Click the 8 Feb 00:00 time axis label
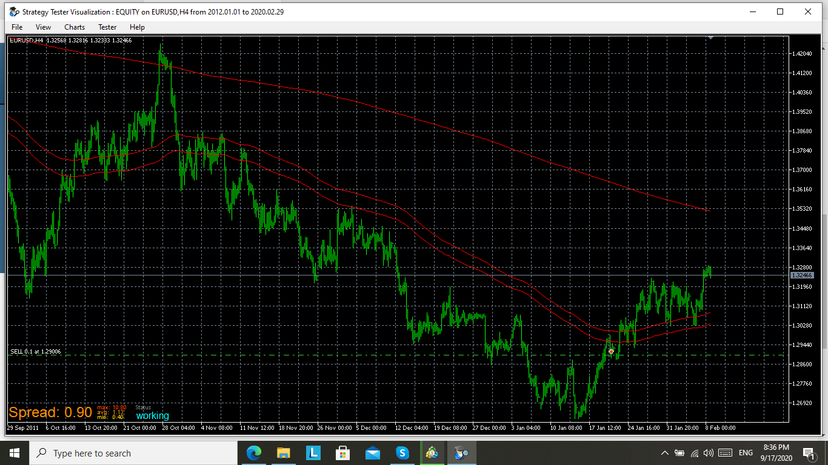Image resolution: width=828 pixels, height=465 pixels. click(x=720, y=428)
